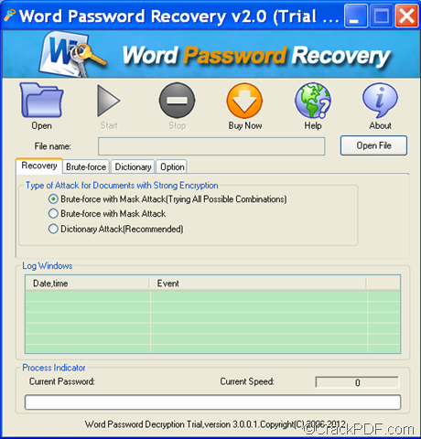Screen dimensions: 421x439
Task: Click the File name input field
Action: [x=211, y=146]
